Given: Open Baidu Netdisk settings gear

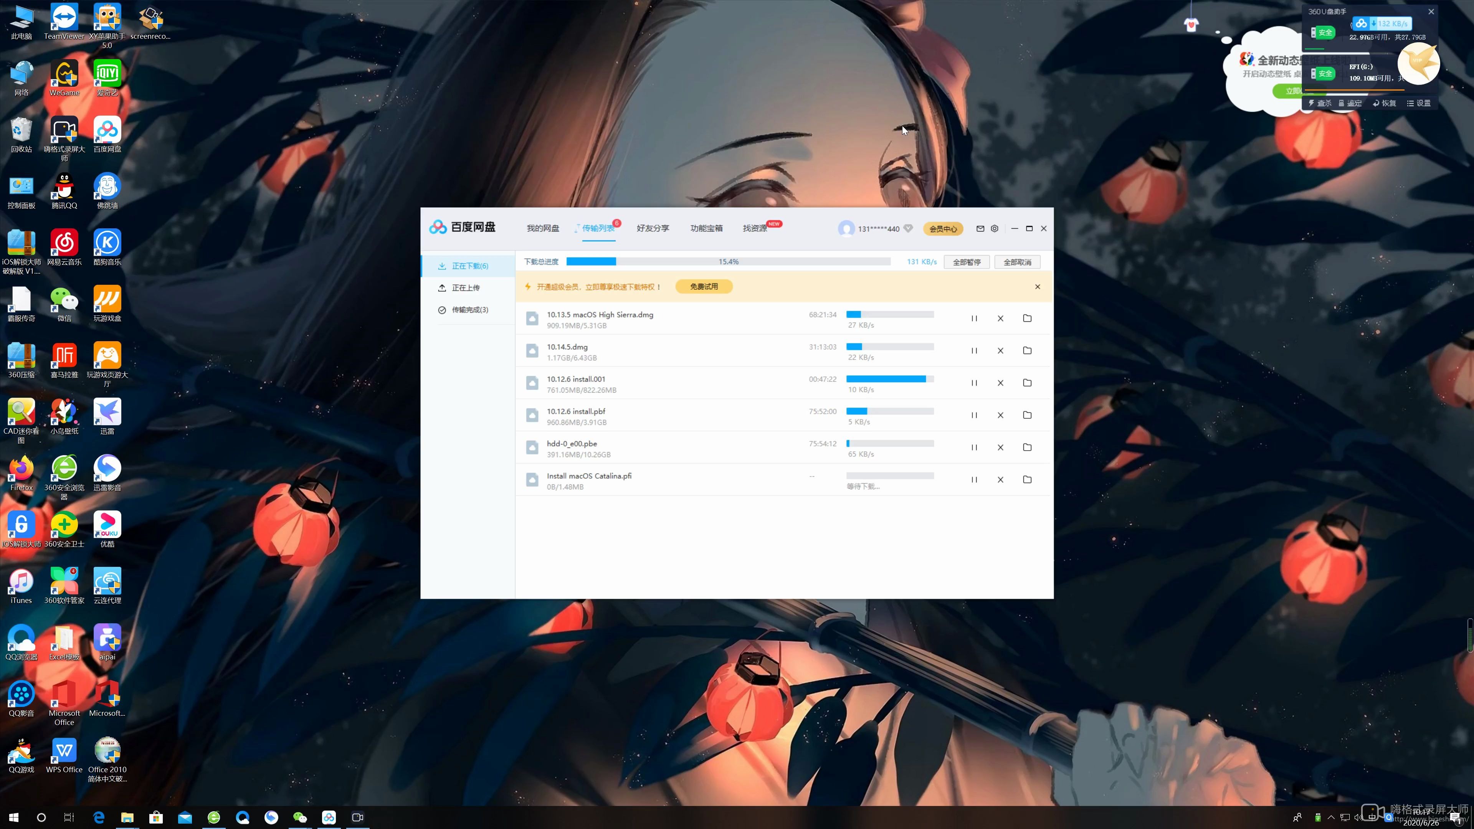Looking at the screenshot, I should tap(995, 228).
